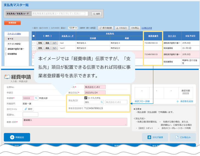Click the CSV出力 download button

[x=121, y=28]
